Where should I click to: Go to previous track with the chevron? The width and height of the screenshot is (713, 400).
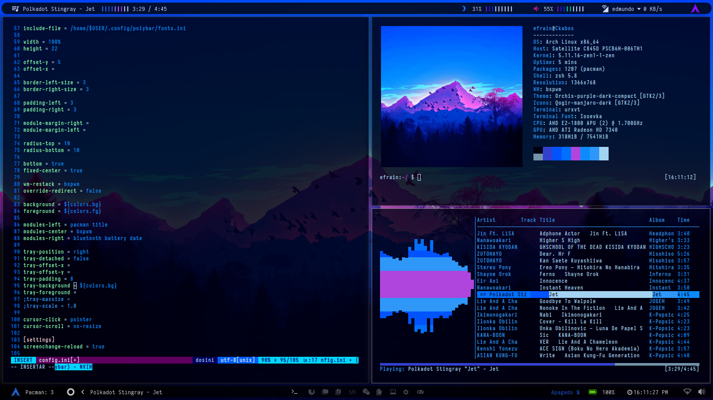click(82, 392)
